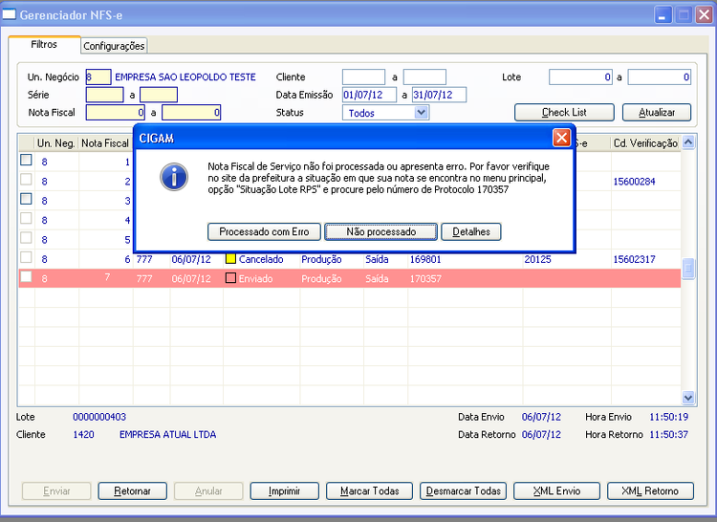This screenshot has width=717, height=522.
Task: Click the value 20125 in row 6
Action: (x=537, y=259)
